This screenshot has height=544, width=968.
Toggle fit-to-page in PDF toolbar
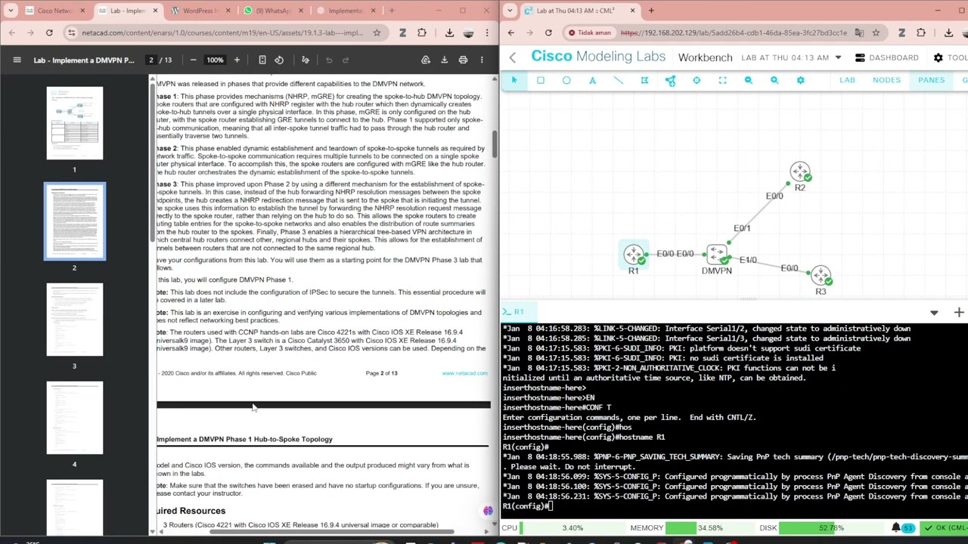click(x=262, y=60)
